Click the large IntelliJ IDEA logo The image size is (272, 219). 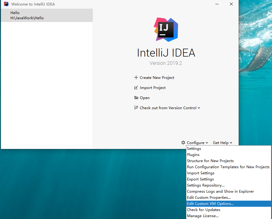pos(166,30)
